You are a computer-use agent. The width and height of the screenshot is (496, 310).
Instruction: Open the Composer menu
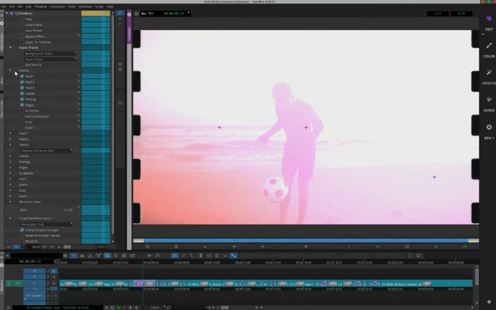(x=57, y=7)
